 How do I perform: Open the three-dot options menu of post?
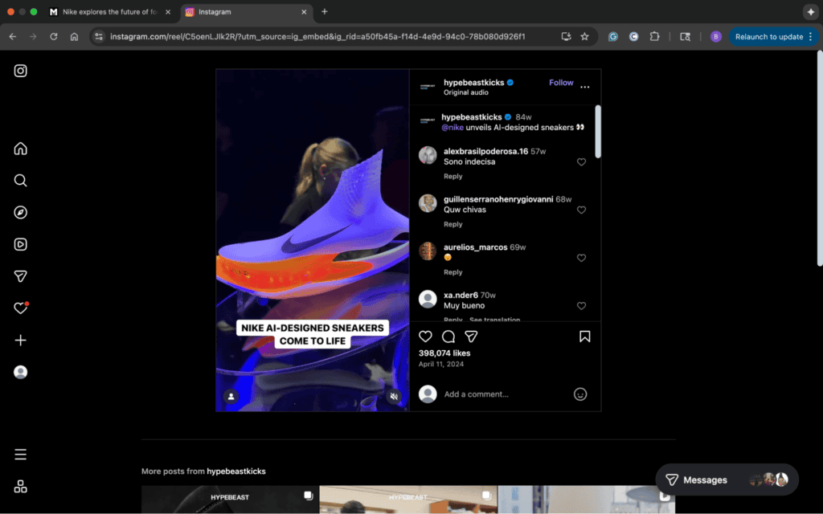point(585,87)
